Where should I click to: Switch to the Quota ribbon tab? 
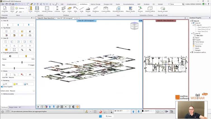[x=118, y=4]
